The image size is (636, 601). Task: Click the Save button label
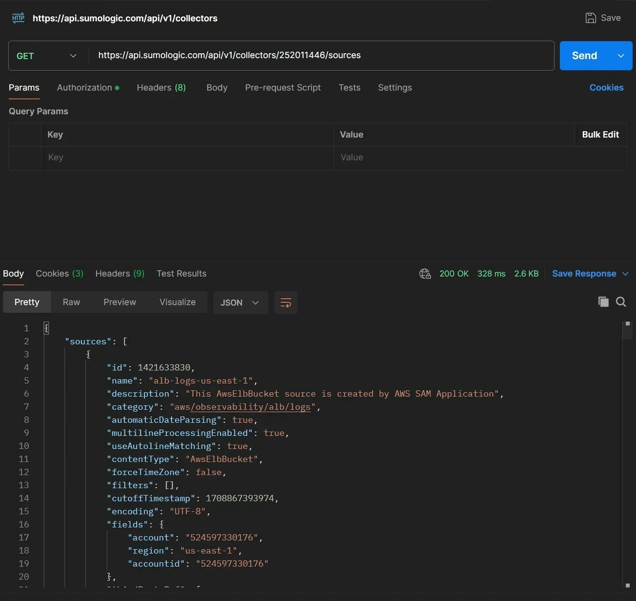(x=611, y=18)
